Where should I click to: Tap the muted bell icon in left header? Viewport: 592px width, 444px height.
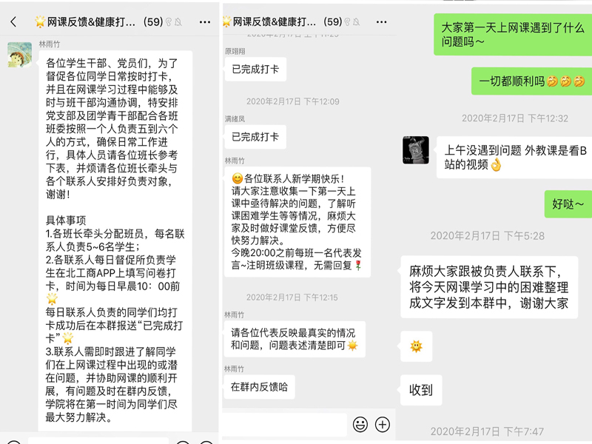point(178,22)
